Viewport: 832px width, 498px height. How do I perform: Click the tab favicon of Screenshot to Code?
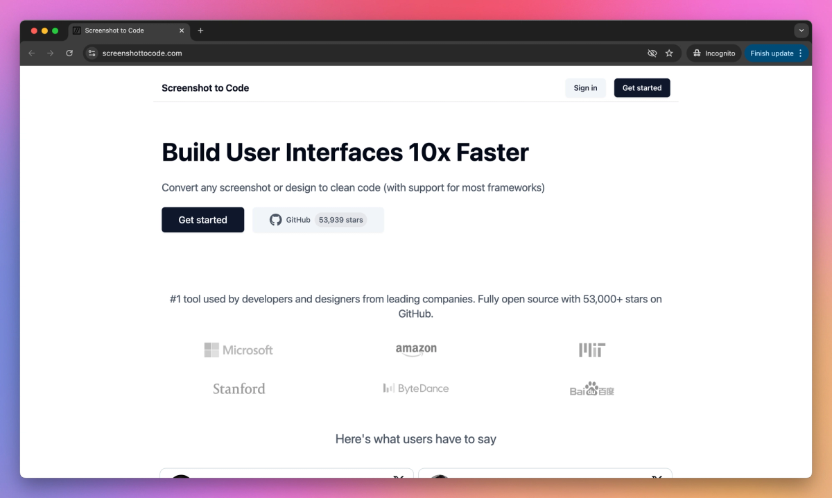pyautogui.click(x=77, y=31)
